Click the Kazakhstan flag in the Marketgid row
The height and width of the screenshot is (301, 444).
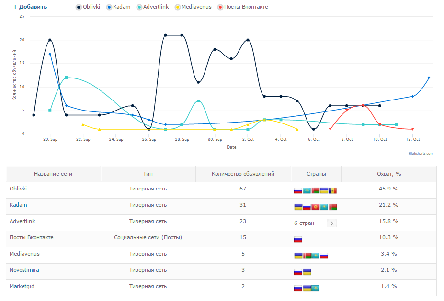(316, 288)
